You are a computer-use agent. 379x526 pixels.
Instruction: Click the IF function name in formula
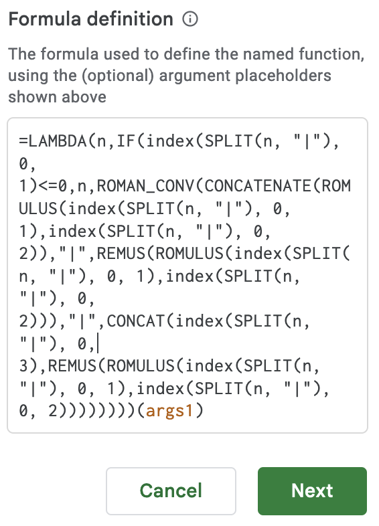coord(126,141)
